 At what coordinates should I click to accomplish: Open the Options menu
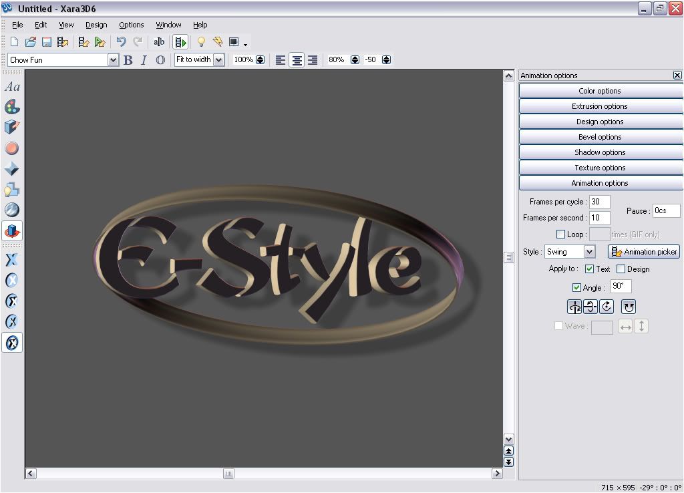[132, 25]
